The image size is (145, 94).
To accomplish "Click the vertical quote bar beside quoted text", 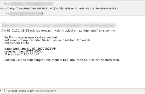I will pos(3,47).
